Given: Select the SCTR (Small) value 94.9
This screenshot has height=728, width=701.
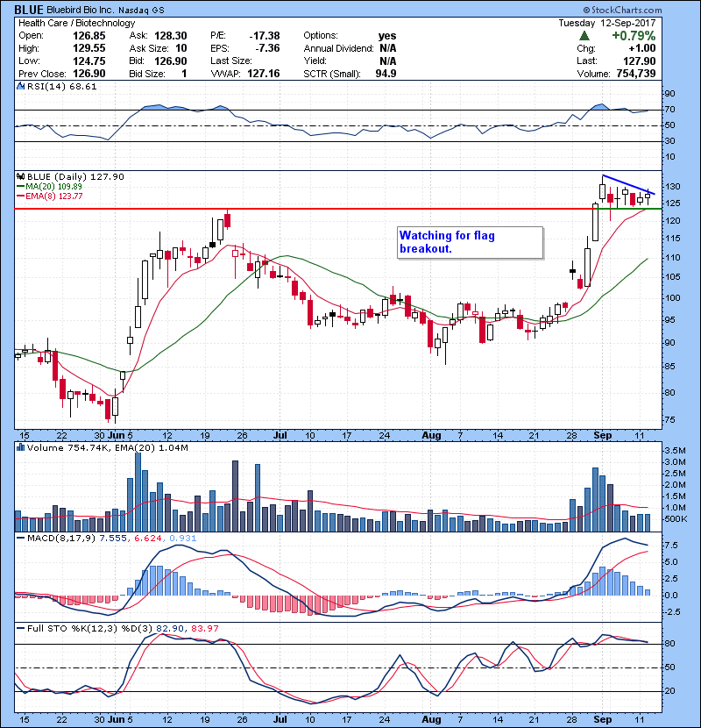Looking at the screenshot, I should pos(386,74).
